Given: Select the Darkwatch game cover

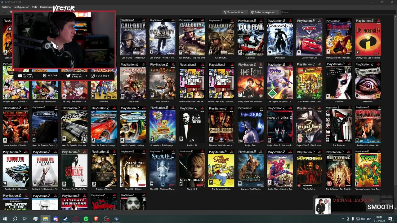Looking at the screenshot, I should coord(280,37).
